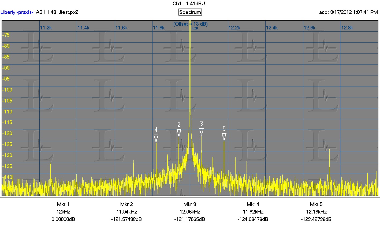Click the -75 dB axis label
This screenshot has height=236, width=380.
pyautogui.click(x=6, y=35)
